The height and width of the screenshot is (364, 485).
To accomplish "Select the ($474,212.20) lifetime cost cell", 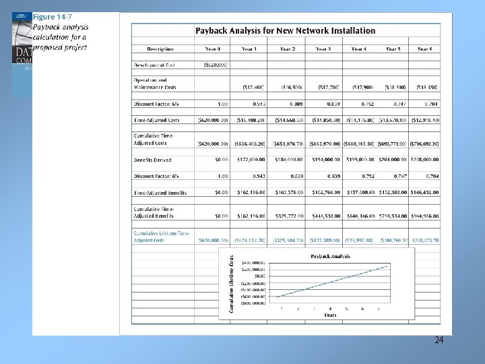I will coord(250,241).
